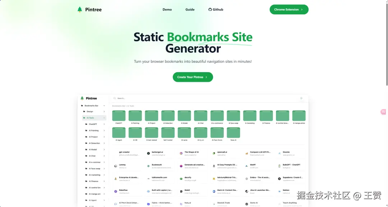The width and height of the screenshot is (388, 207).
Task: Open the Gnomic bookmark card
Action: point(291,154)
